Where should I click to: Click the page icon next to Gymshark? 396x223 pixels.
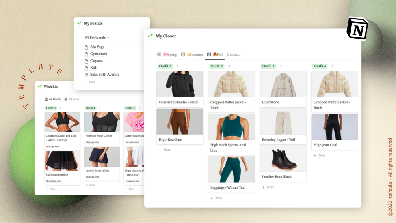[86, 54]
